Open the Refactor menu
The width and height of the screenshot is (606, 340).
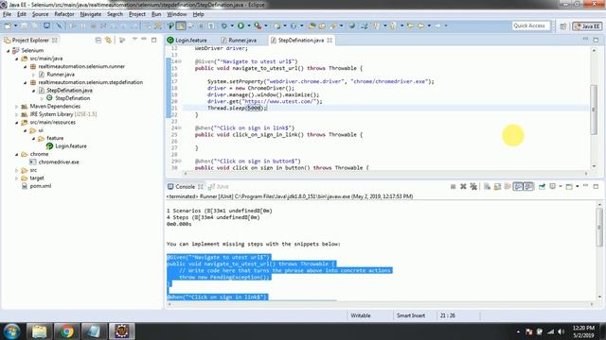point(64,14)
